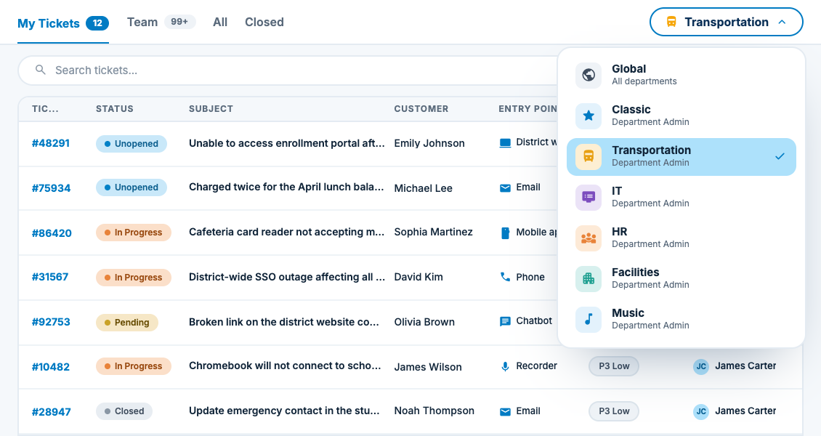Image resolution: width=821 pixels, height=436 pixels.
Task: Switch to the HR department
Action: [682, 238]
